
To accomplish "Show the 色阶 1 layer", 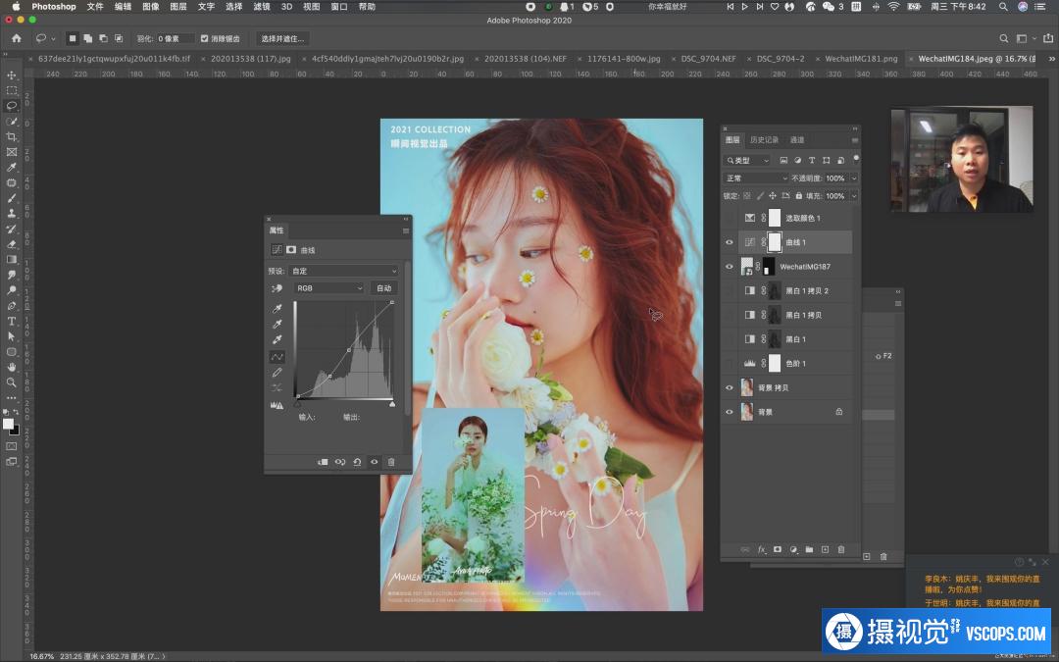I will point(730,364).
